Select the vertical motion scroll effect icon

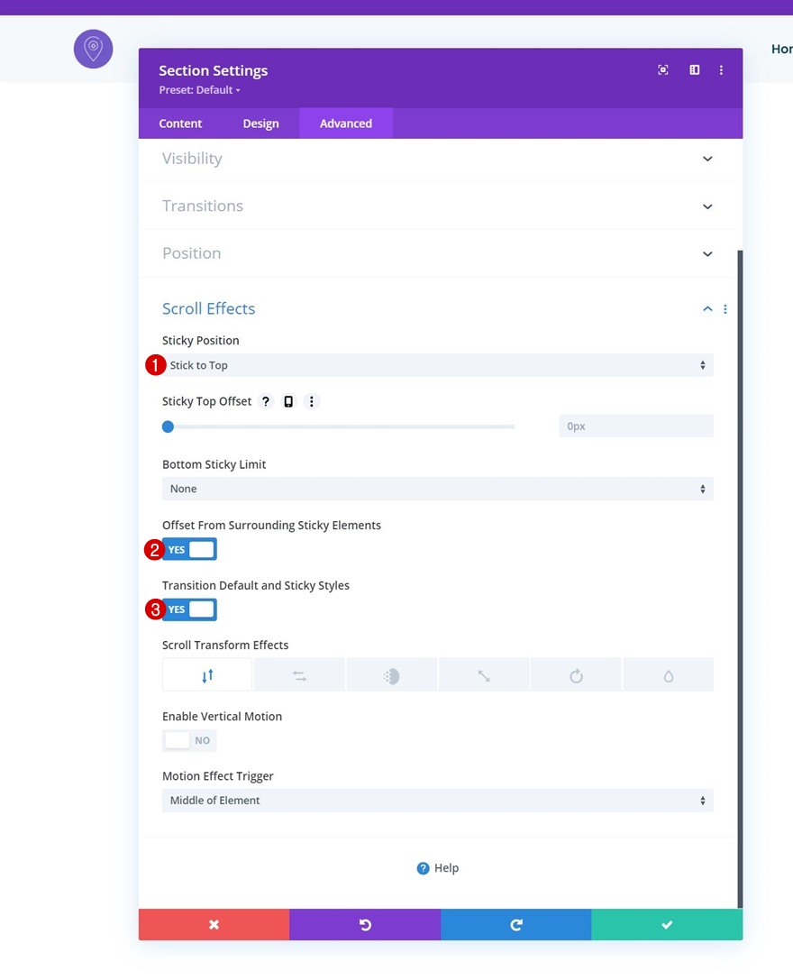pyautogui.click(x=207, y=675)
